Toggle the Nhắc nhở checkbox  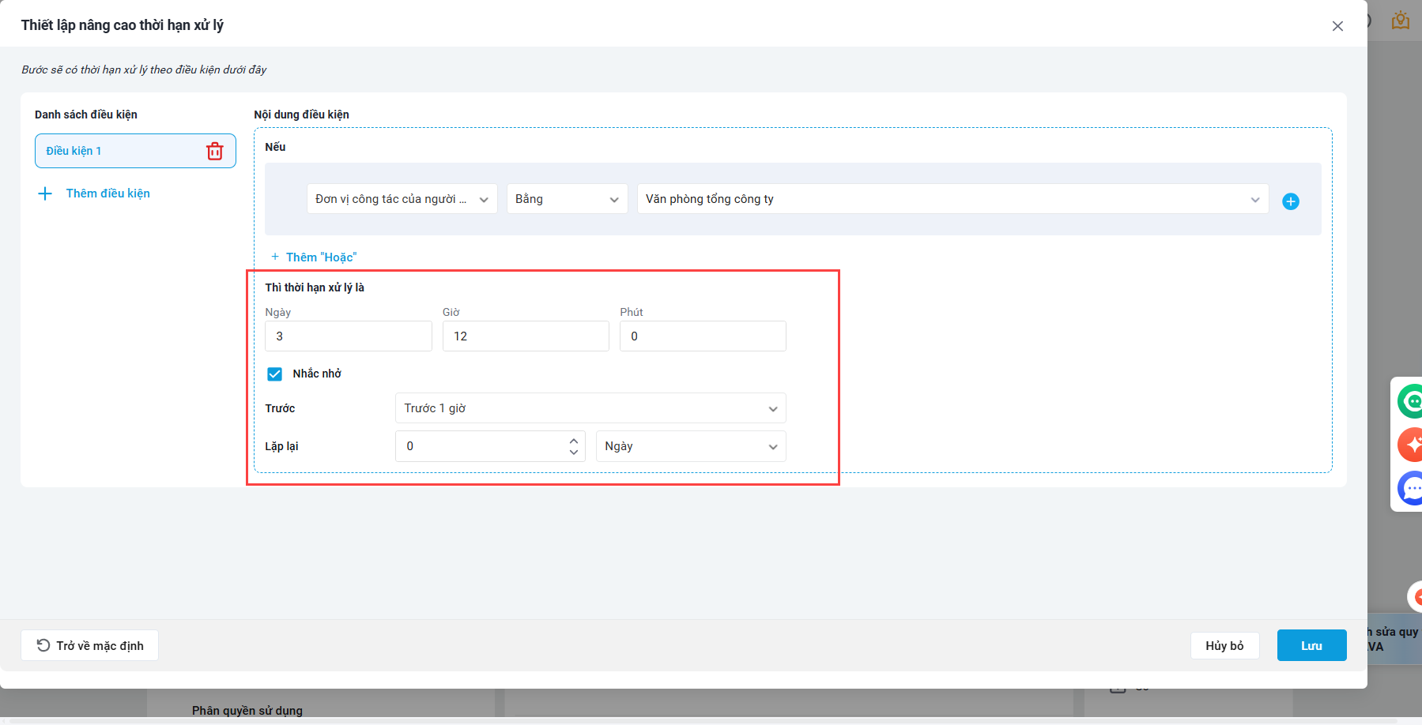coord(274,374)
